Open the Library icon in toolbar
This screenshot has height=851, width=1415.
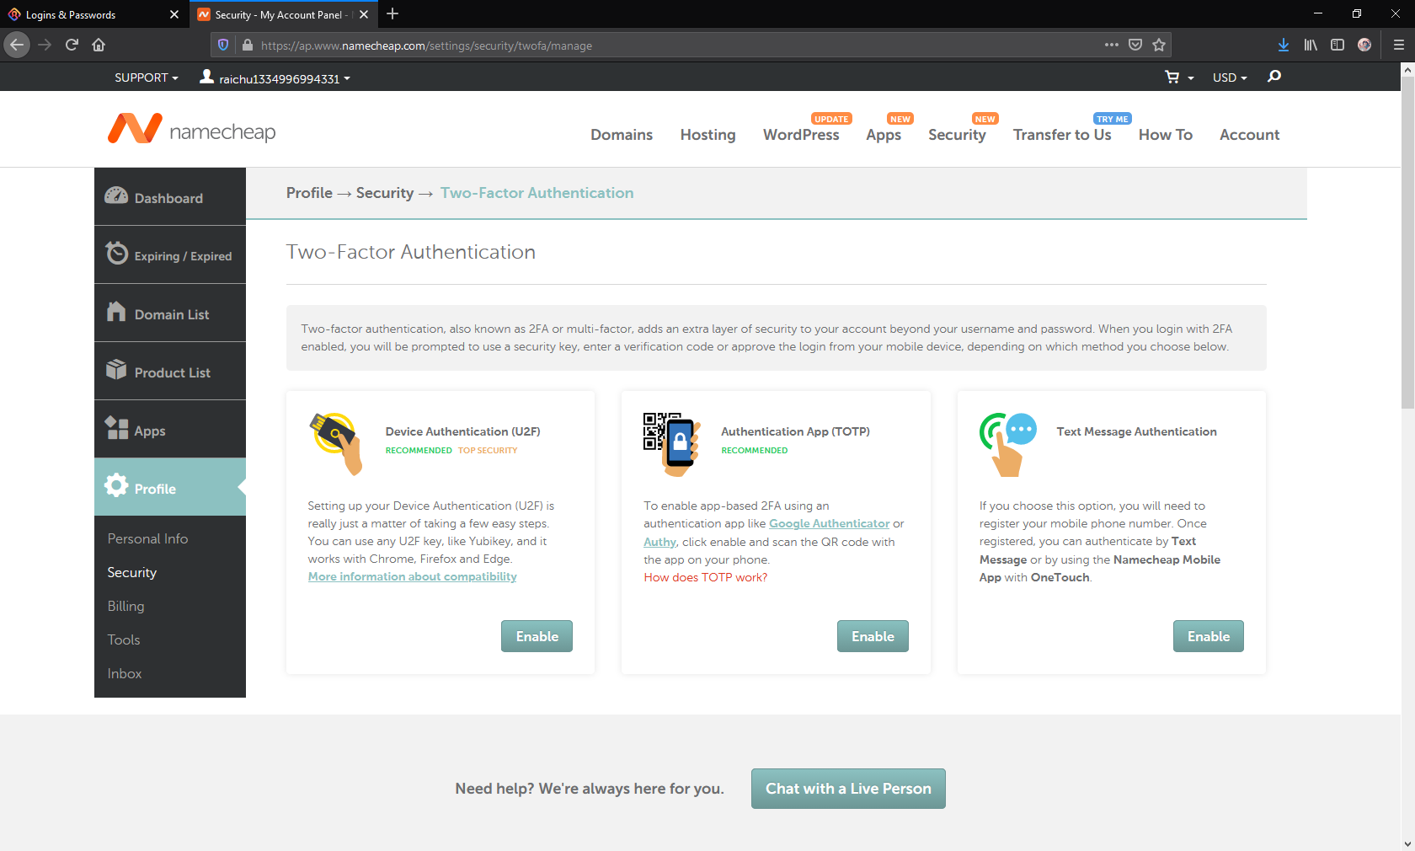coord(1311,45)
